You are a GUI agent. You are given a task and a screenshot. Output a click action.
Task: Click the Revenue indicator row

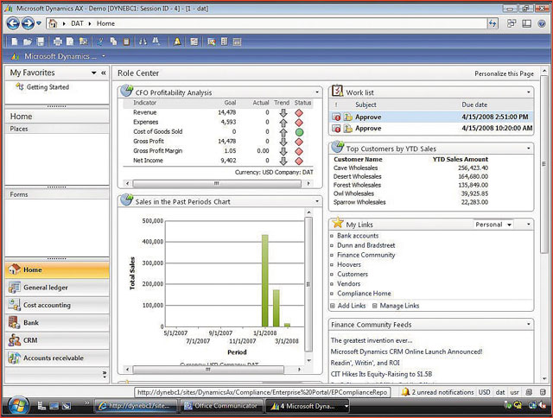(x=218, y=112)
